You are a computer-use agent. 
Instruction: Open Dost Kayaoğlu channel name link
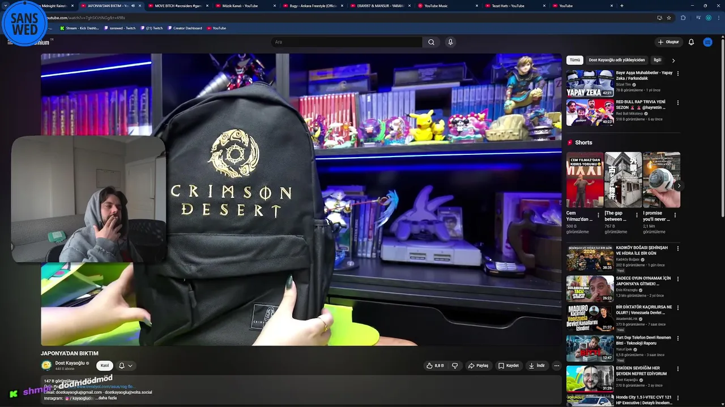(70, 363)
